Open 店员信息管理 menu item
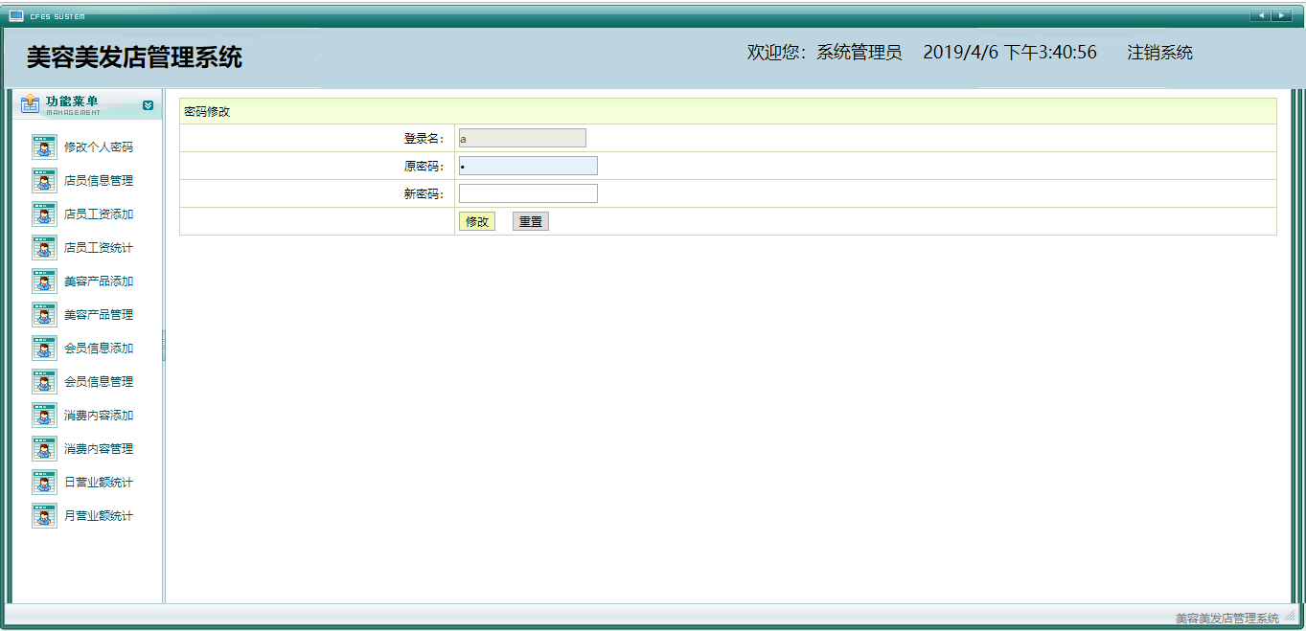 click(99, 181)
